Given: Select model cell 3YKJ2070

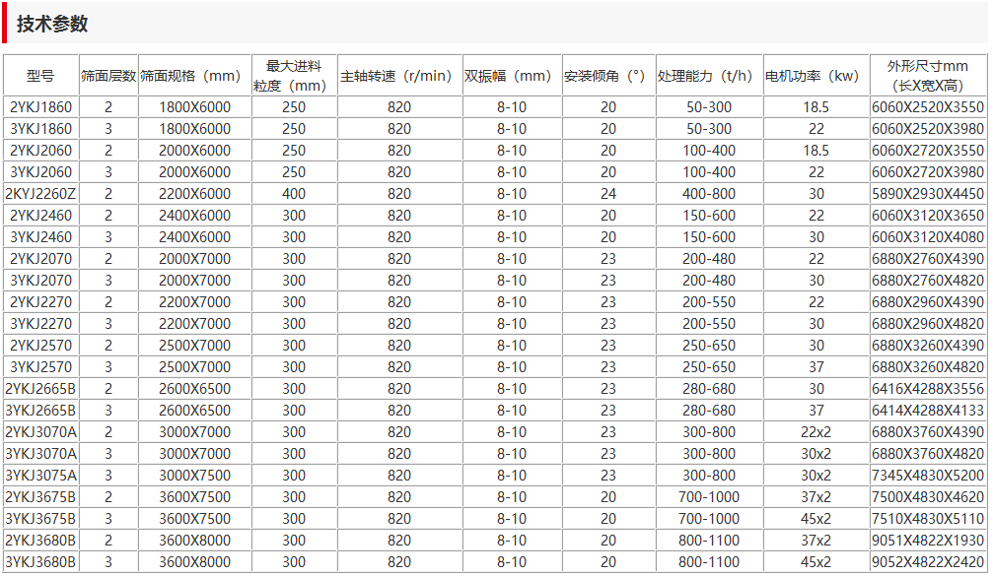Looking at the screenshot, I should tap(40, 280).
